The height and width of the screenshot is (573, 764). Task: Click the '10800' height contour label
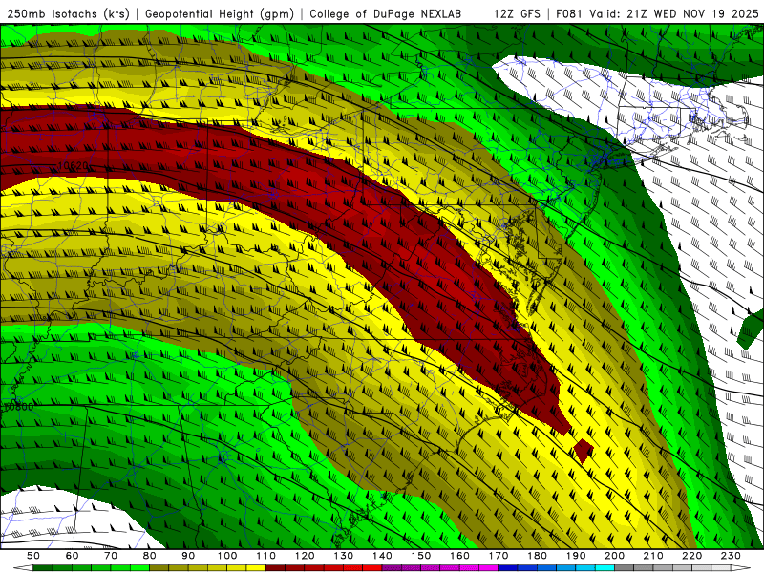18,406
